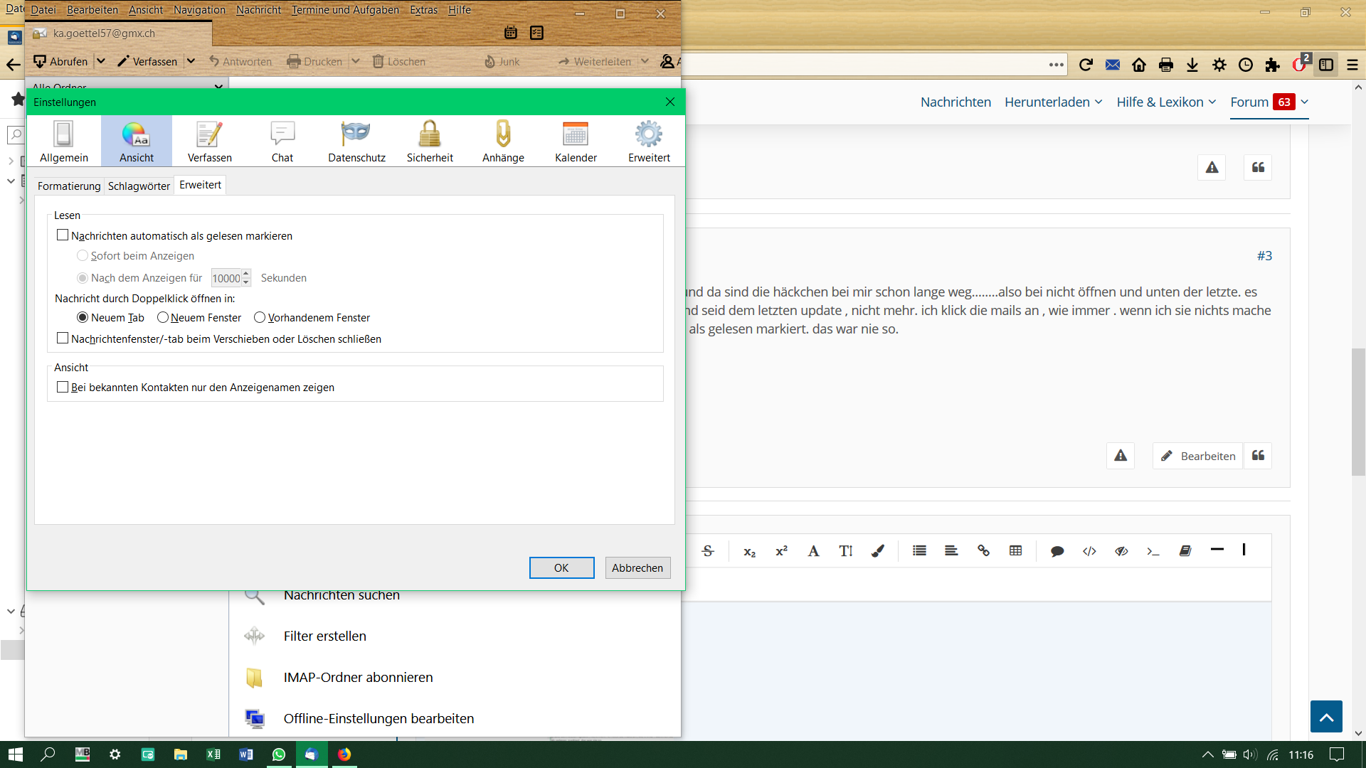
Task: Open WhatsApp from the taskbar
Action: 278,754
